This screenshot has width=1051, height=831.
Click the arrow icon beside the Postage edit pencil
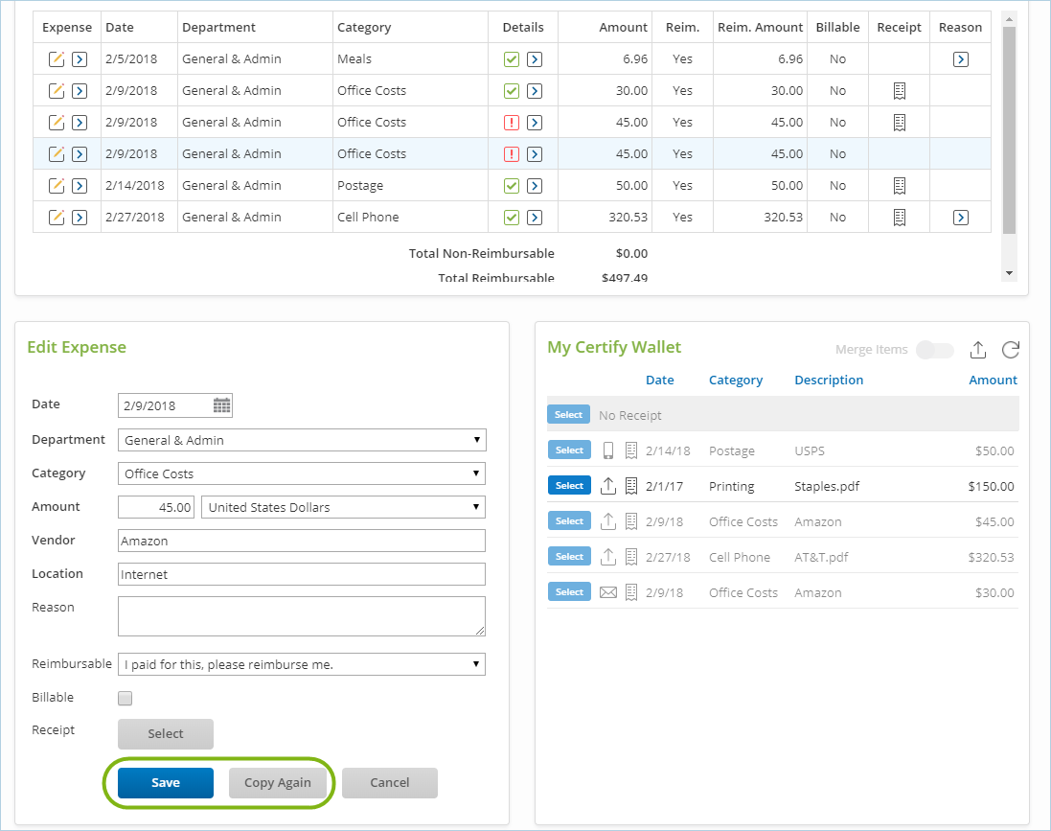tap(80, 185)
